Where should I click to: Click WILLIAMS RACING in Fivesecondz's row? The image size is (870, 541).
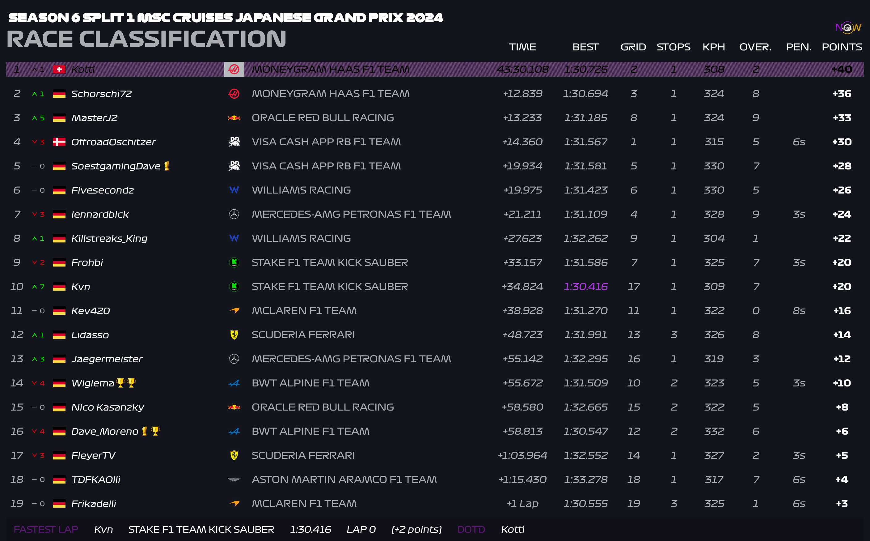click(301, 190)
